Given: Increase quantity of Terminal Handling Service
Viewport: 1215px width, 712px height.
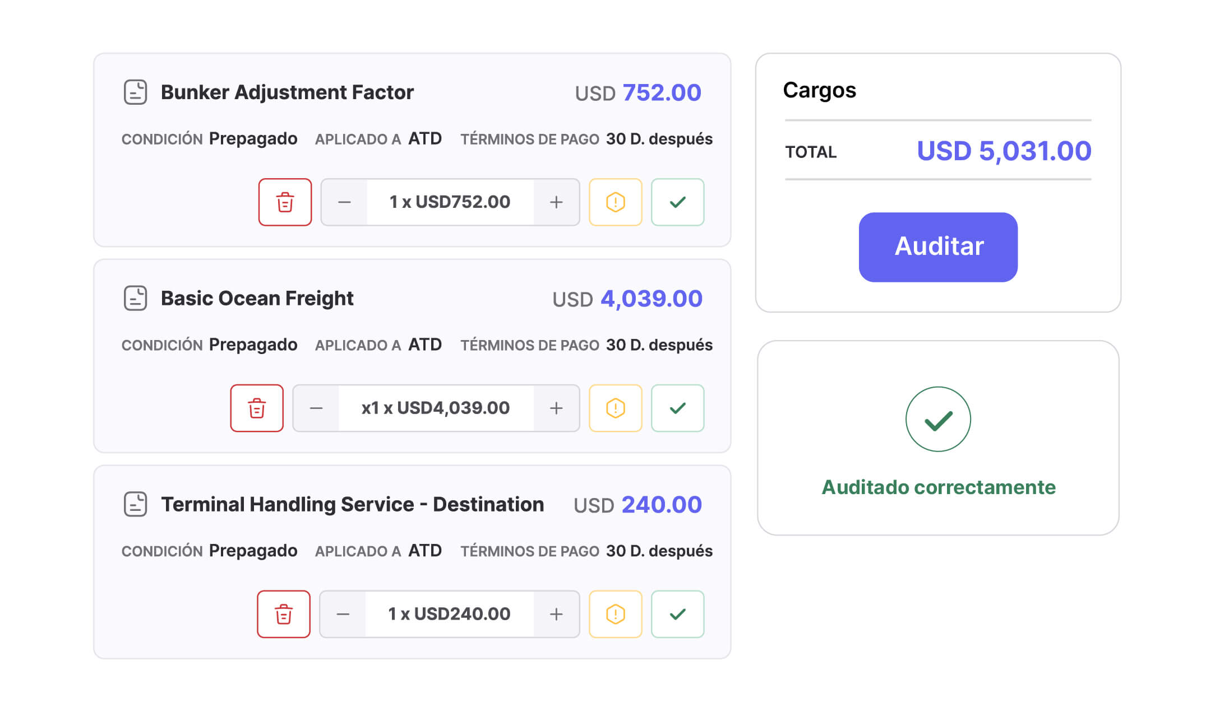Looking at the screenshot, I should 556,615.
